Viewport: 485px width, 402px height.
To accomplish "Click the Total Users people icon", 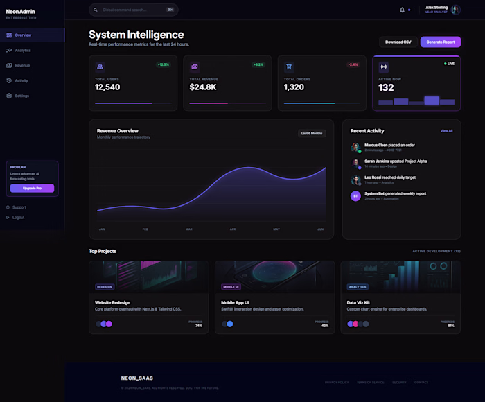I will click(x=100, y=67).
